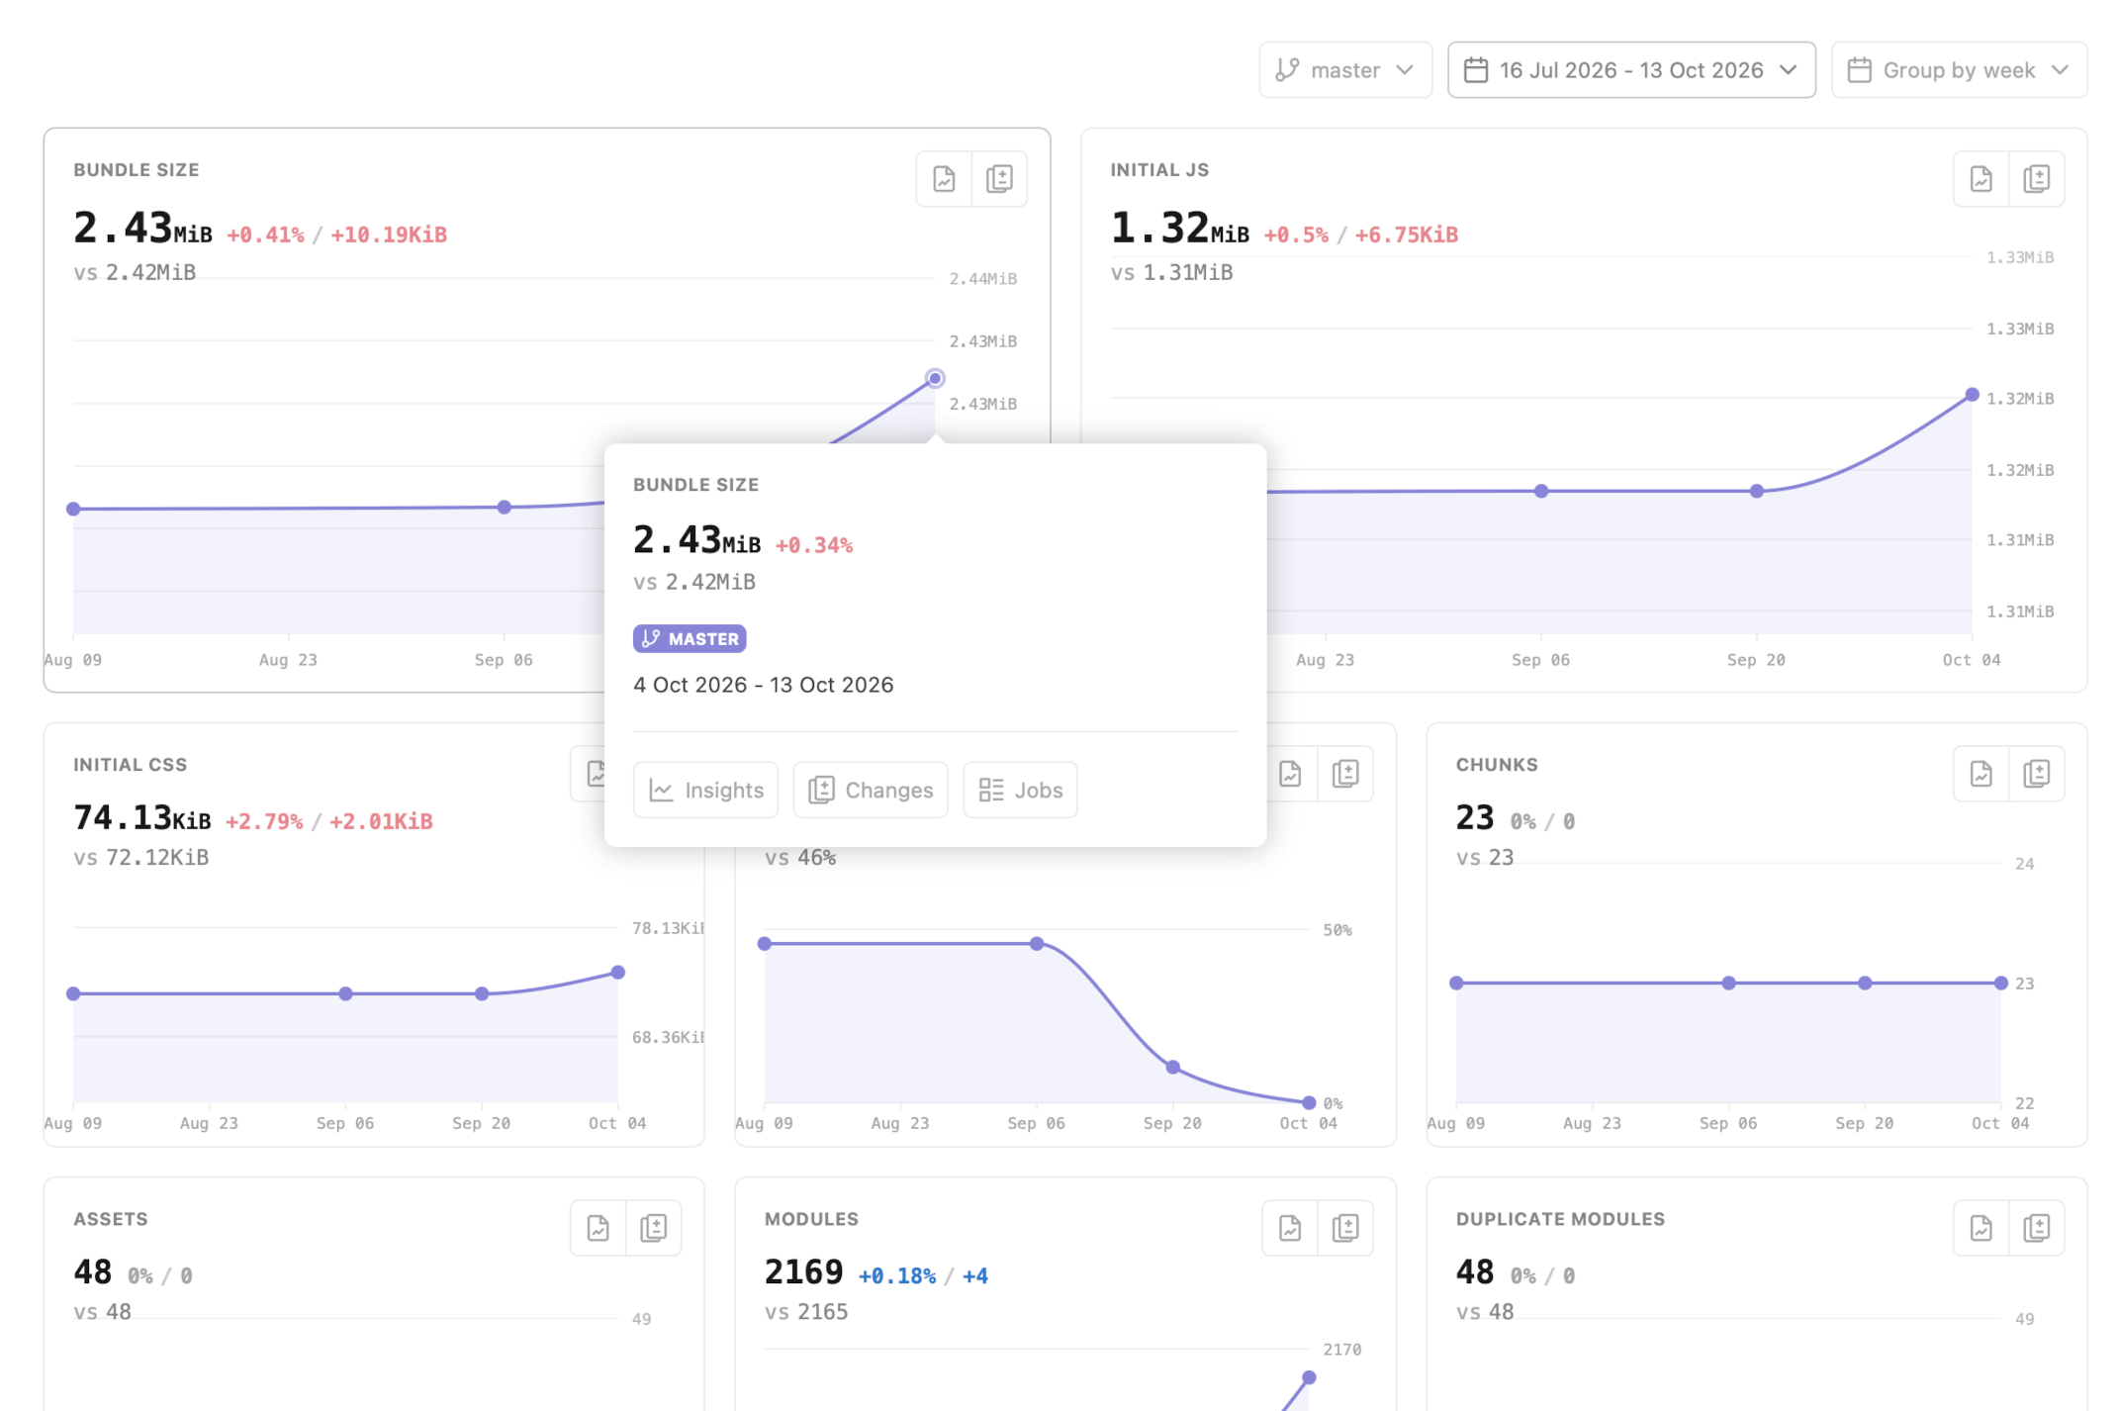Open changes icon on Initial JS card

[x=2036, y=179]
